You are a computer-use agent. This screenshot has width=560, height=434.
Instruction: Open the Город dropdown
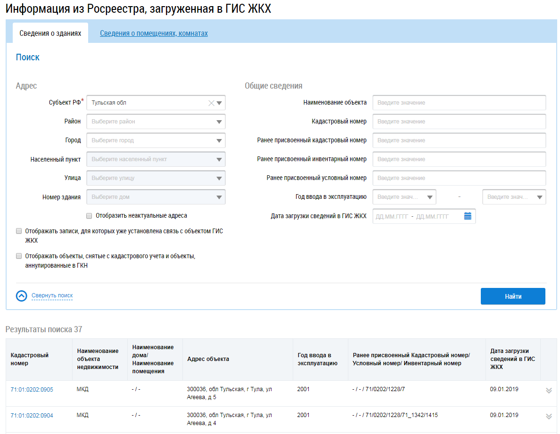[219, 140]
